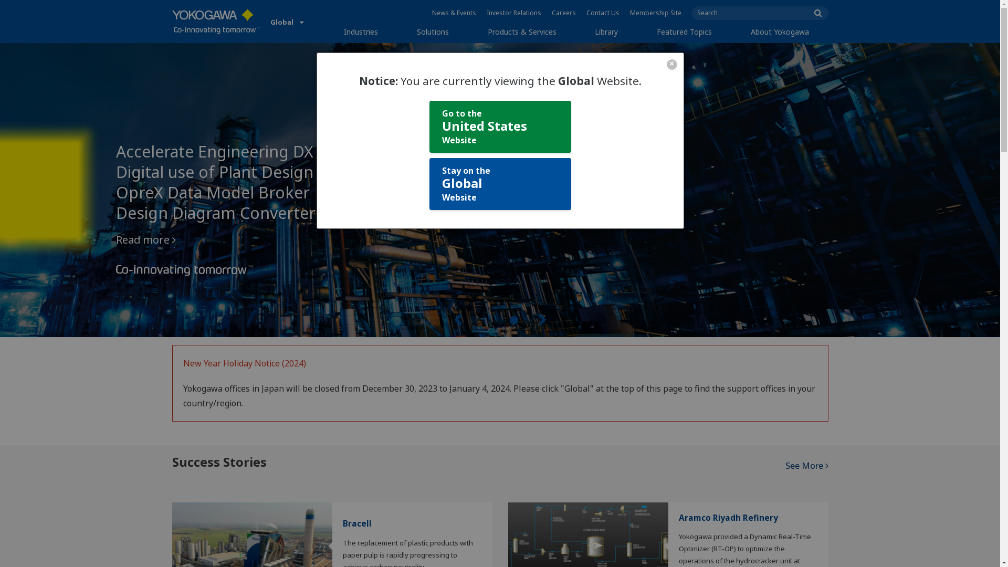
Task: Go to previous hero carousel slide
Action: pos(459,320)
